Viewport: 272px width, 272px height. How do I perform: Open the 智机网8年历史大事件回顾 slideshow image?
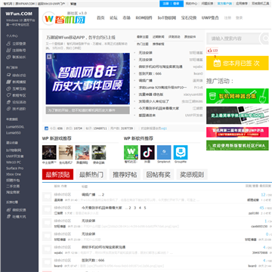tap(88, 79)
